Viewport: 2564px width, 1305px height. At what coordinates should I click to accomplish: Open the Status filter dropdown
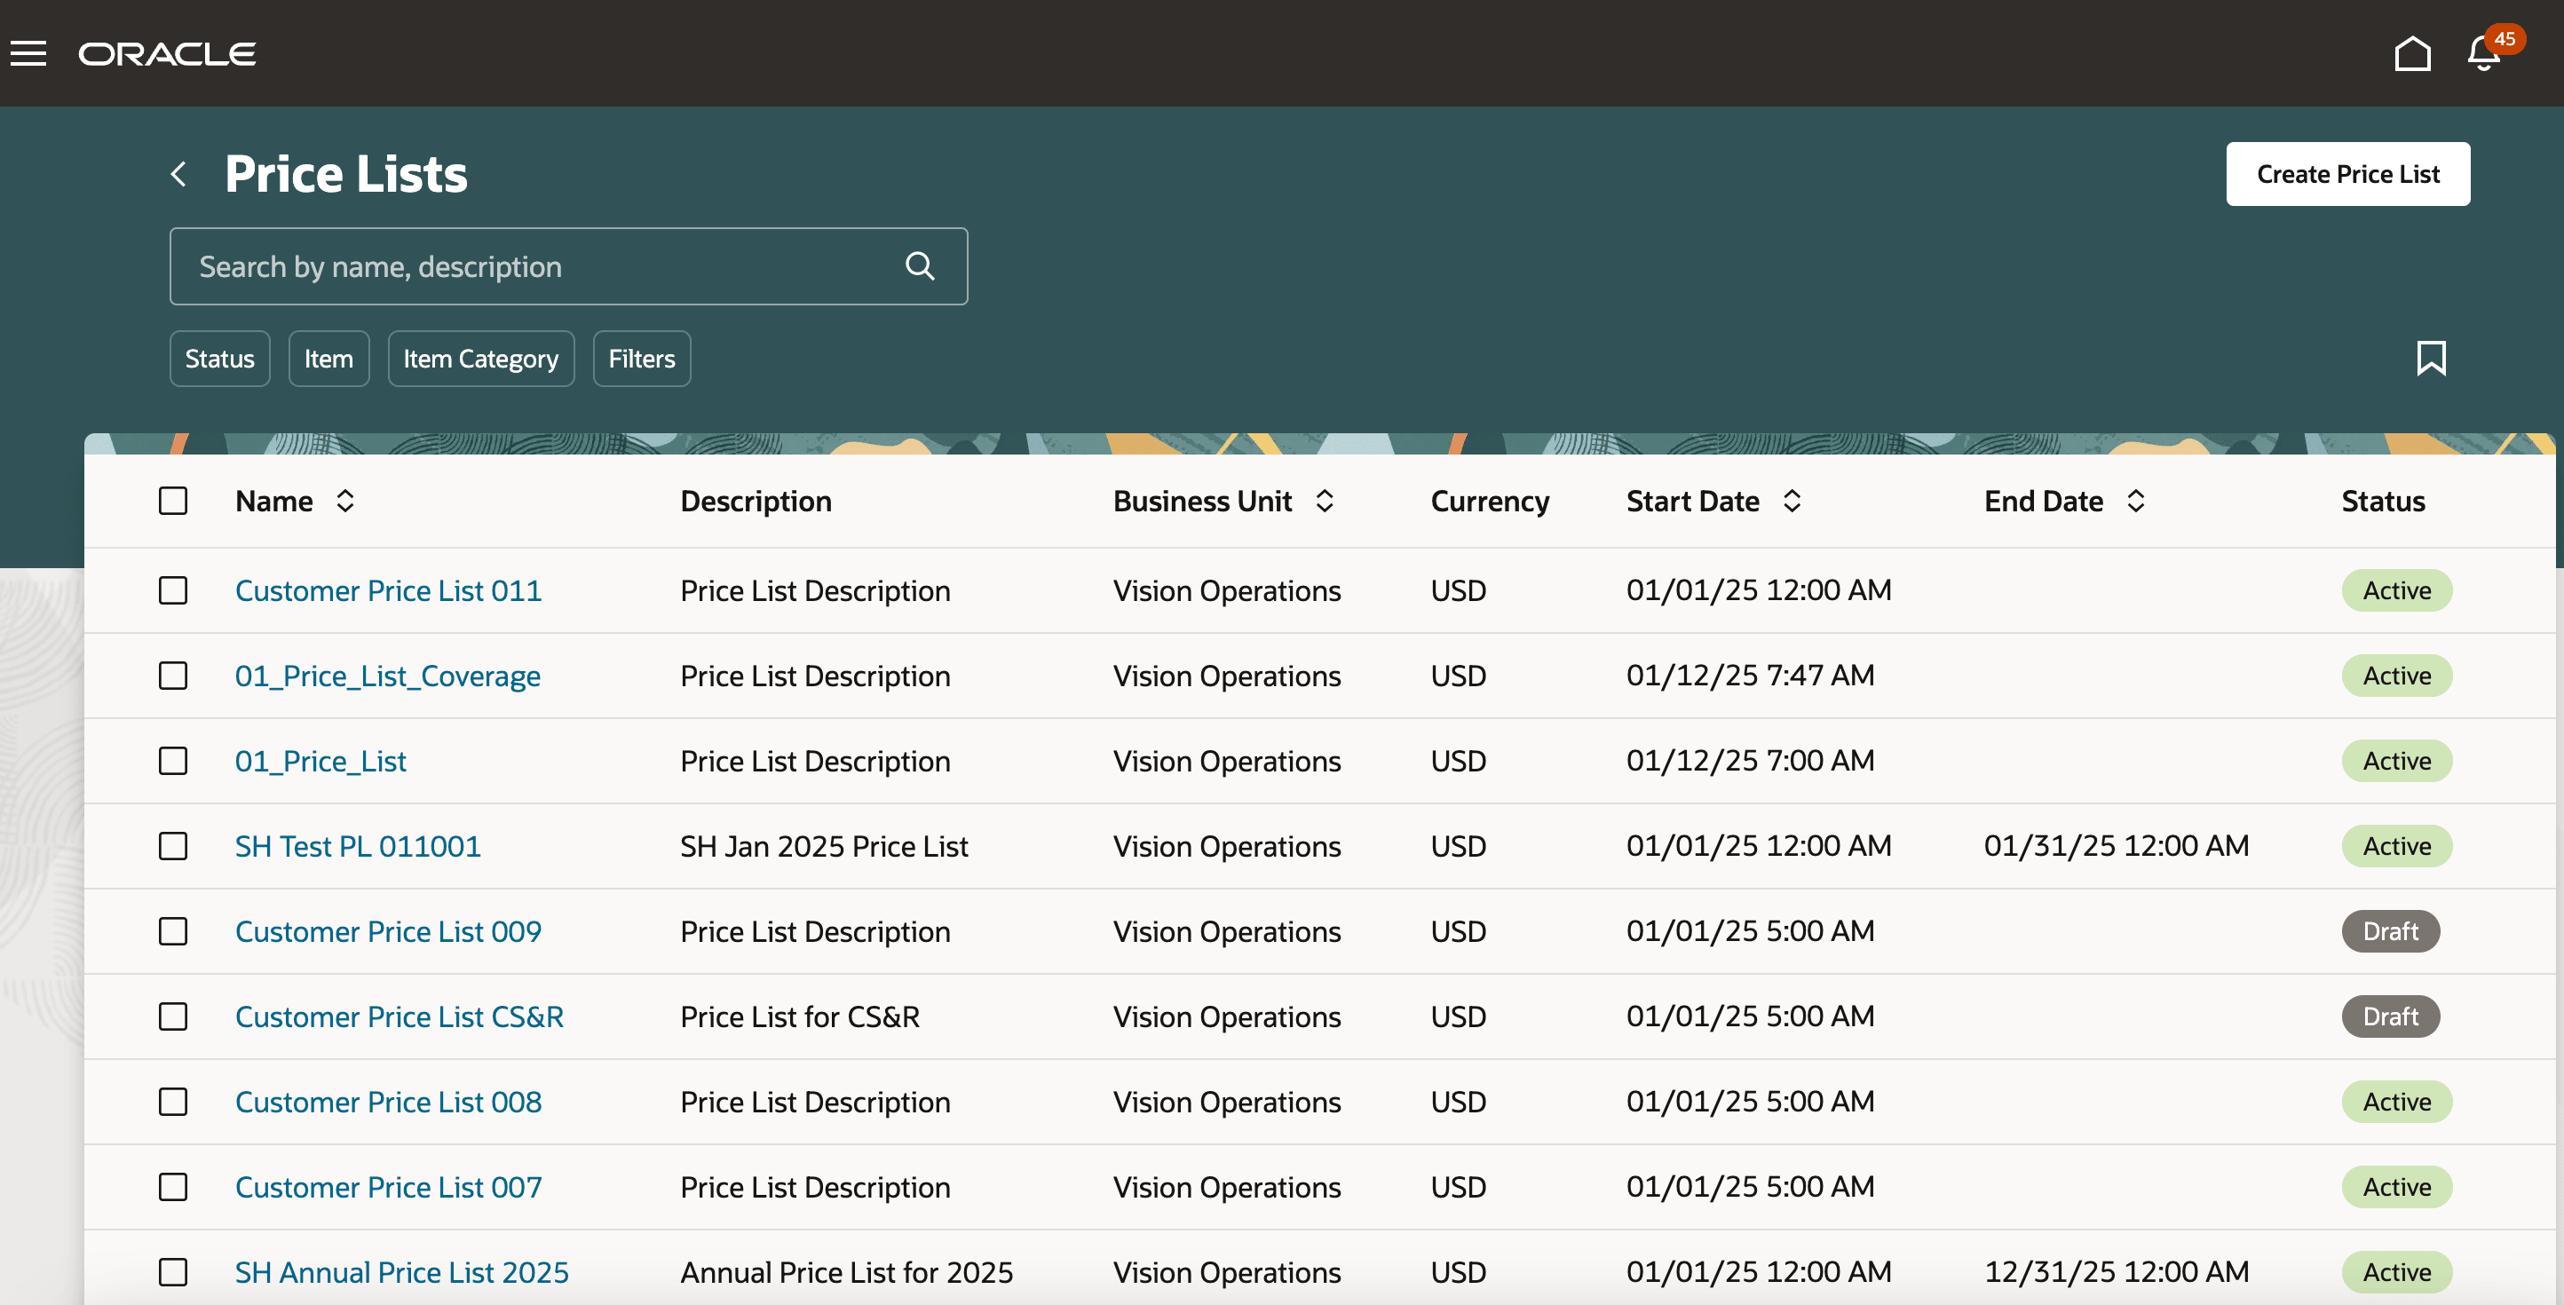click(x=219, y=359)
